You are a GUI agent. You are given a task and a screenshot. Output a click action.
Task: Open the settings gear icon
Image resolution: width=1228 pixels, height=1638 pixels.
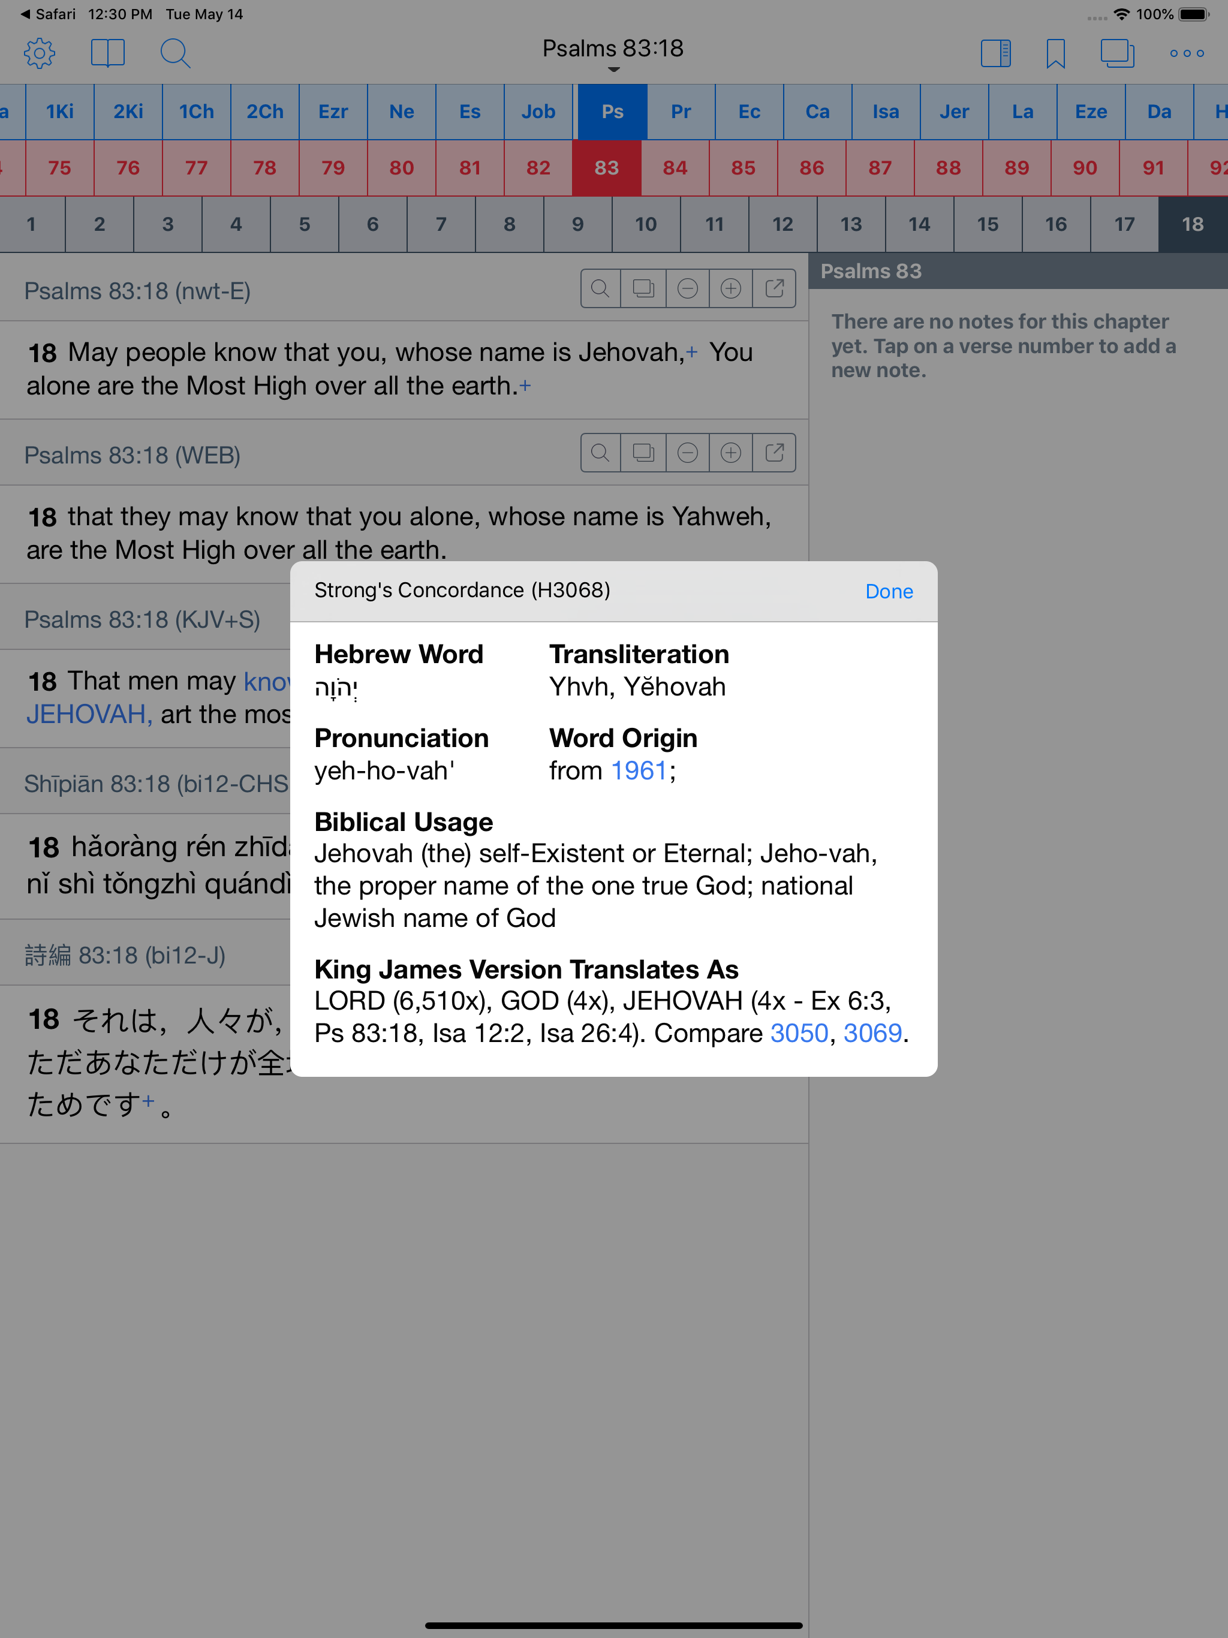pos(39,53)
